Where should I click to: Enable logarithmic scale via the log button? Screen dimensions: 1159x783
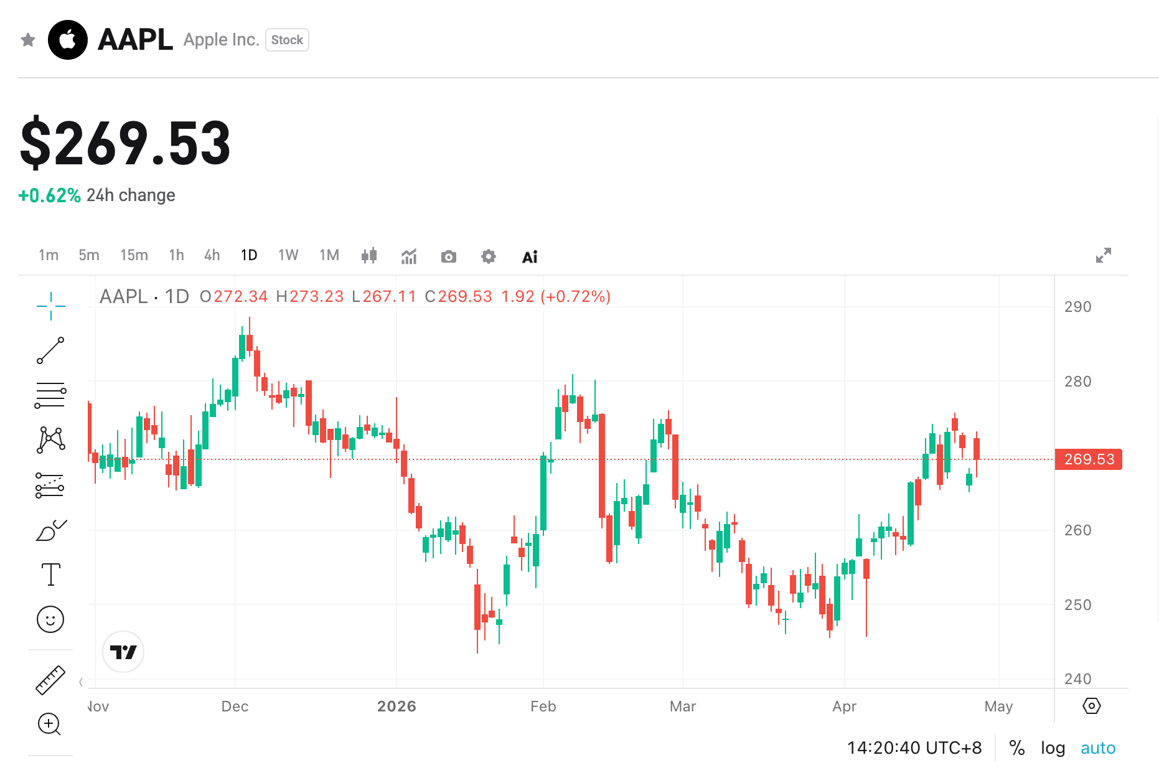pyautogui.click(x=1053, y=747)
